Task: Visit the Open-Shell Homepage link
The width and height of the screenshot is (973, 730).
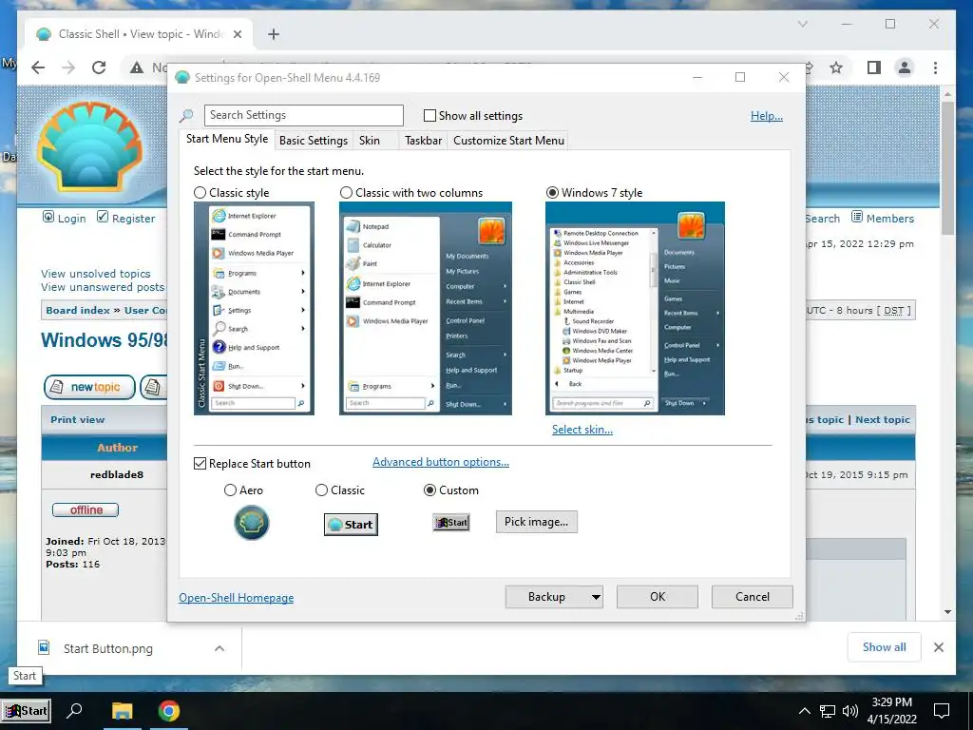Action: (237, 598)
